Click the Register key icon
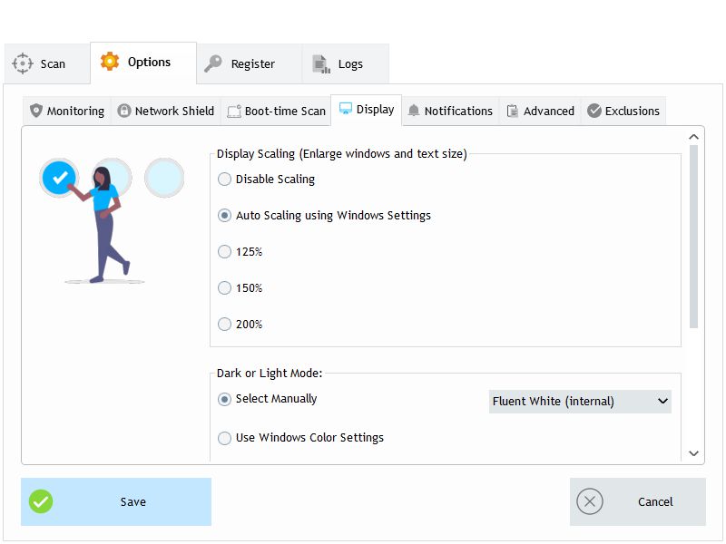The image size is (726, 544). pos(213,63)
